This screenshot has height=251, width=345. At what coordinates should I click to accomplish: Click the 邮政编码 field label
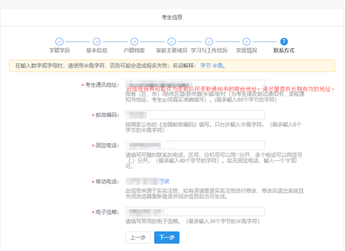pyautogui.click(x=107, y=115)
